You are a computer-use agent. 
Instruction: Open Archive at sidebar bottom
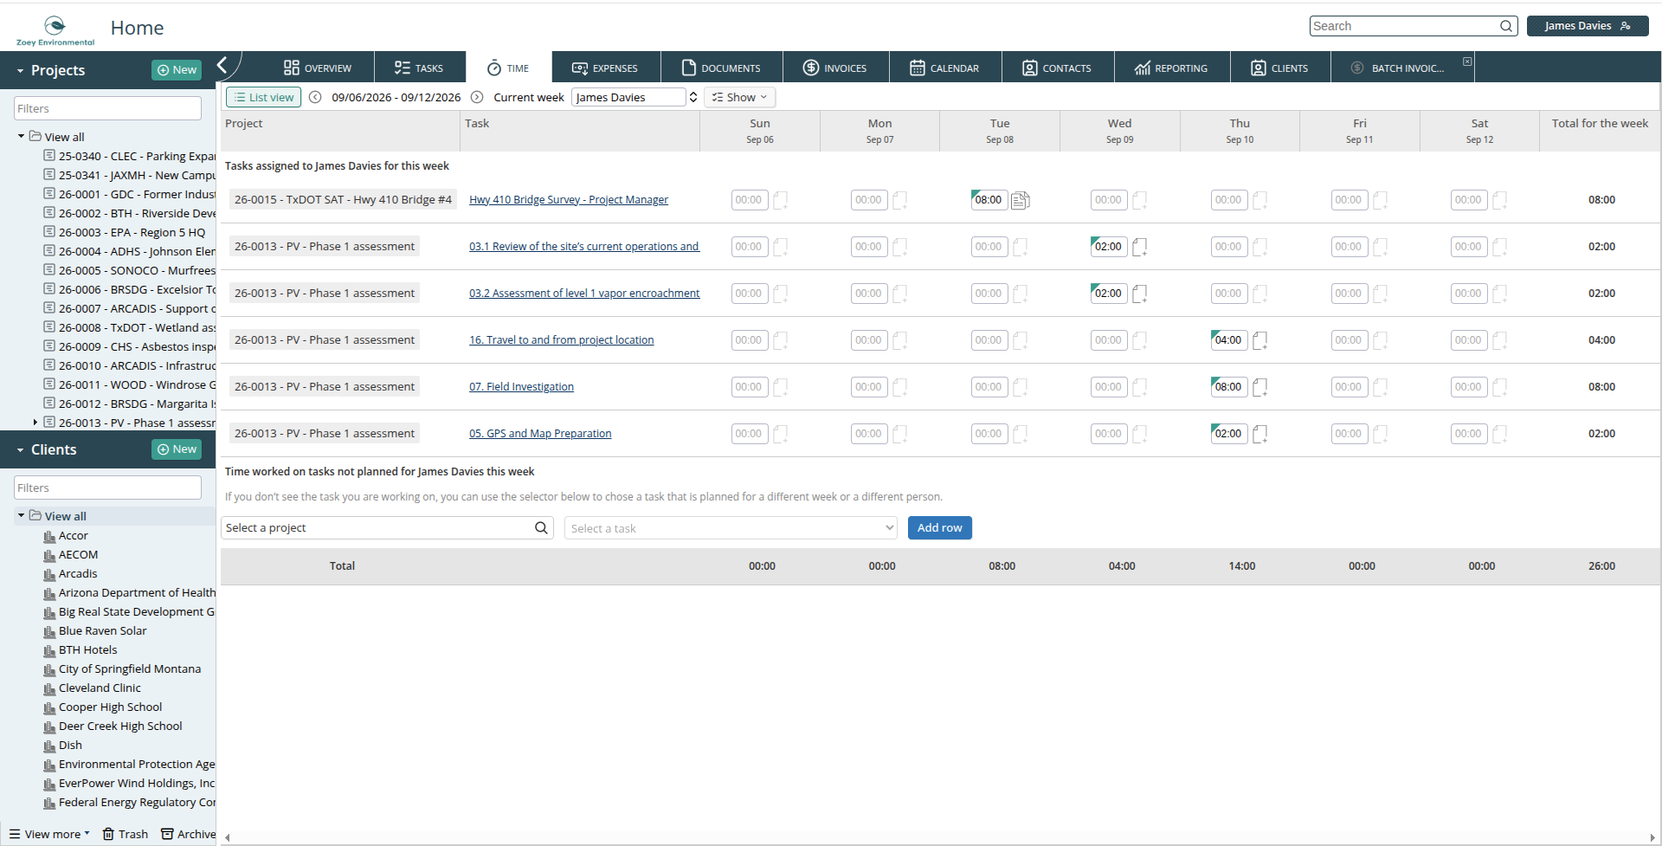(189, 834)
